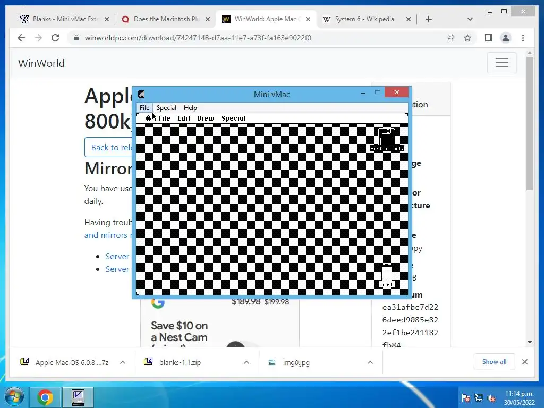Viewport: 544px width, 408px height.
Task: Click the Back to release button
Action: coord(108,147)
